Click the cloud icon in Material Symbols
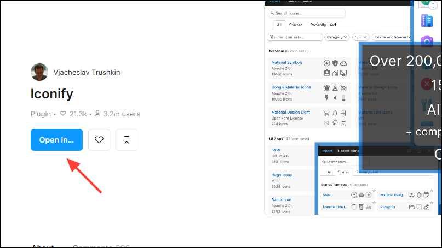442x248 pixels. pyautogui.click(x=343, y=63)
